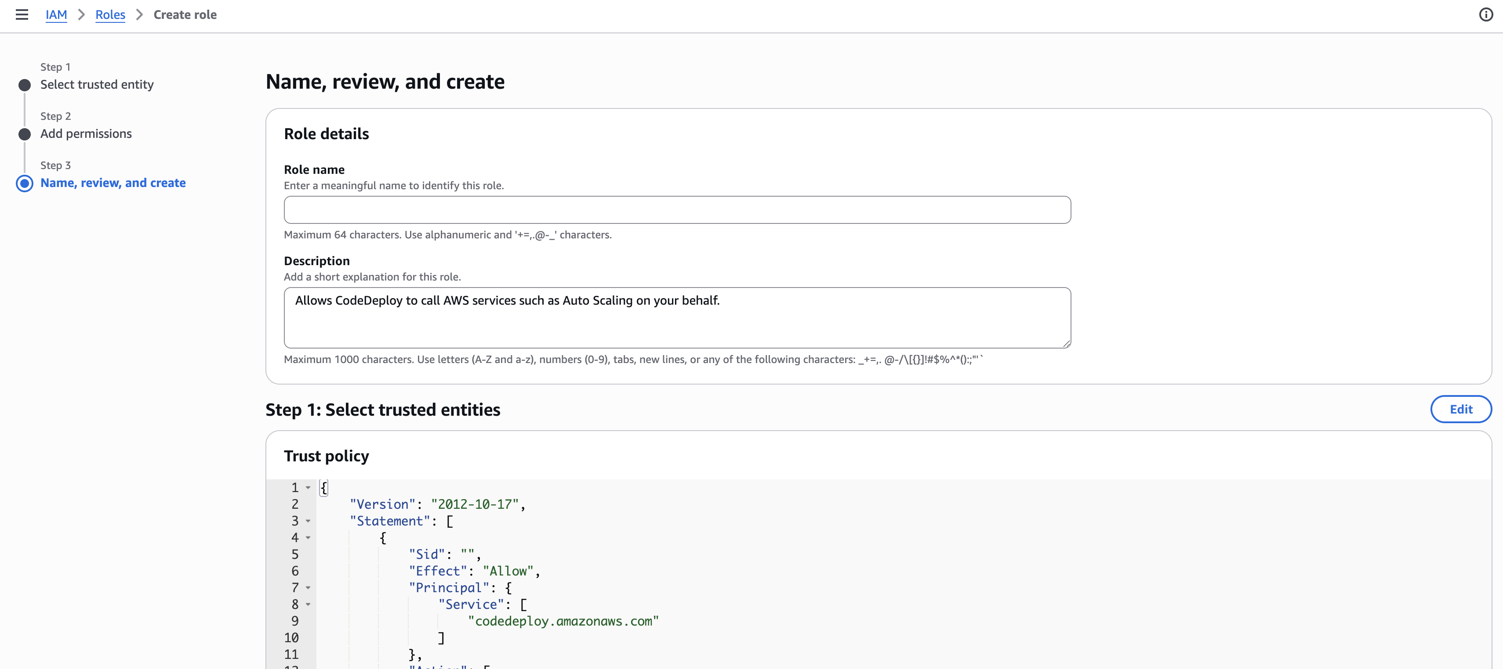Select the Step 3 active radio indicator
The image size is (1503, 669).
coord(25,183)
